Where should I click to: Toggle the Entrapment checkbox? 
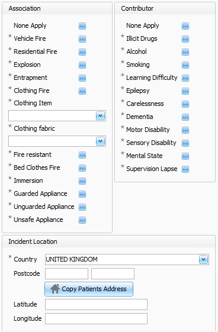coord(82,78)
